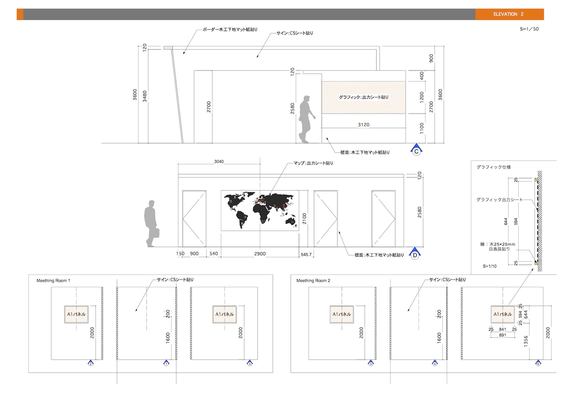The height and width of the screenshot is (400, 565).
Task: Click the 3040 dimension value
Action: tap(219, 162)
